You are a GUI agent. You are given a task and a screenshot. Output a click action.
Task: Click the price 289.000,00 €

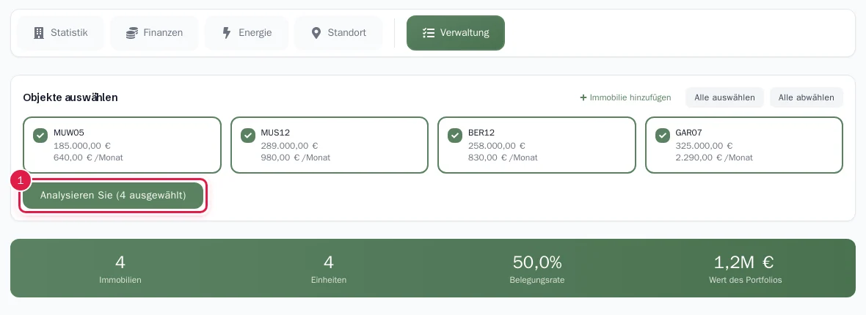click(x=289, y=146)
